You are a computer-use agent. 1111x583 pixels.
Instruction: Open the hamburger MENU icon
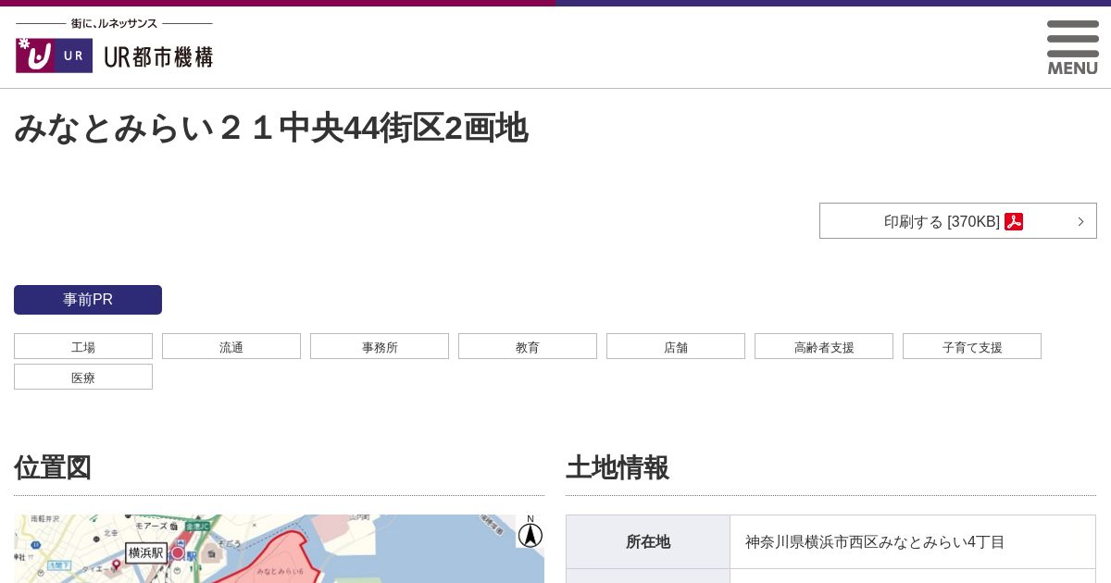(1072, 47)
